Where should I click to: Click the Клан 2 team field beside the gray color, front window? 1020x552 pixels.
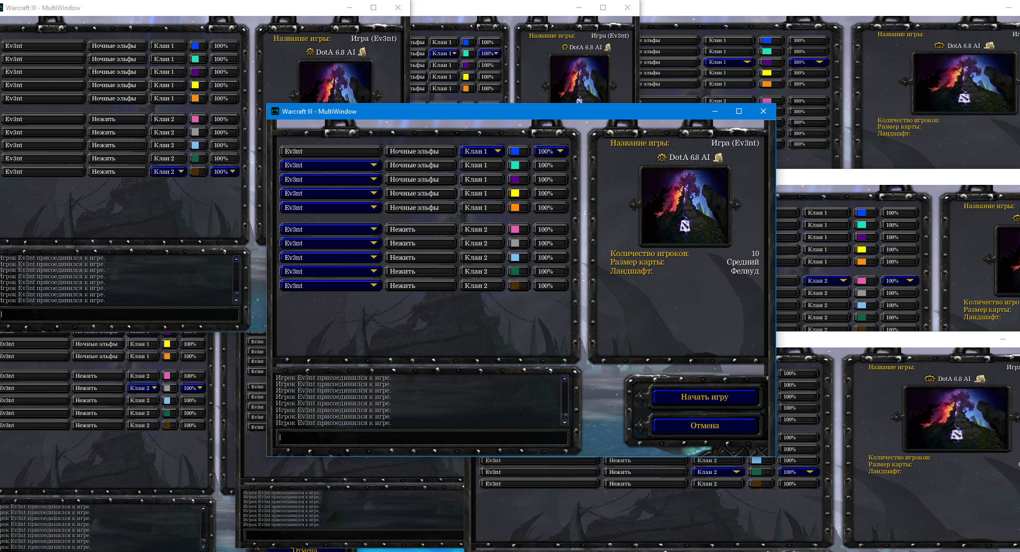point(482,243)
